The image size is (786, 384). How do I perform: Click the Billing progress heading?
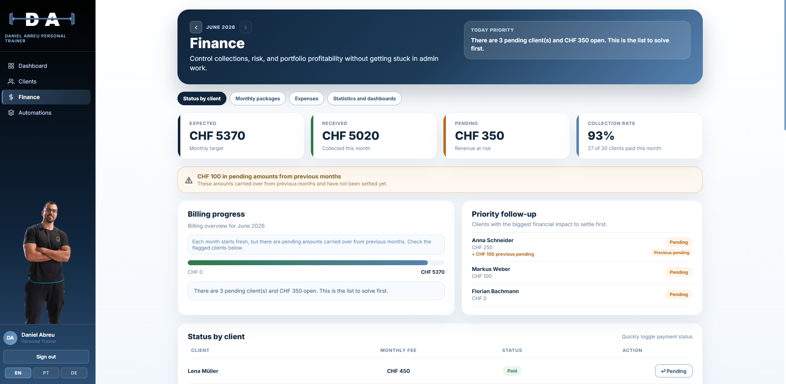click(216, 214)
